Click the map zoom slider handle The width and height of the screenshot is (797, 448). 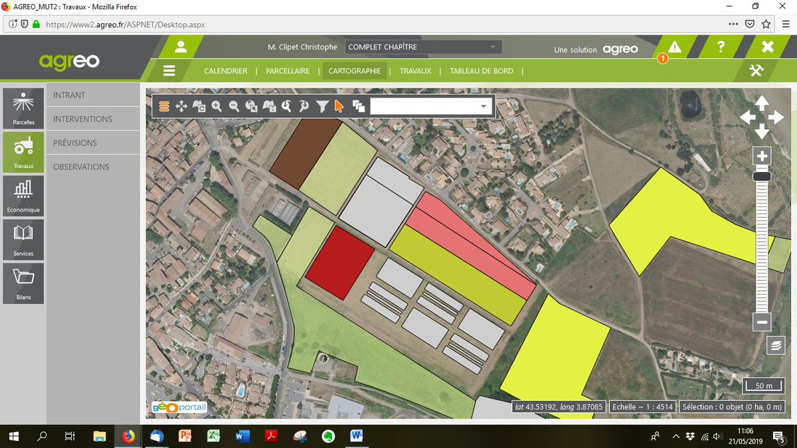coord(762,176)
